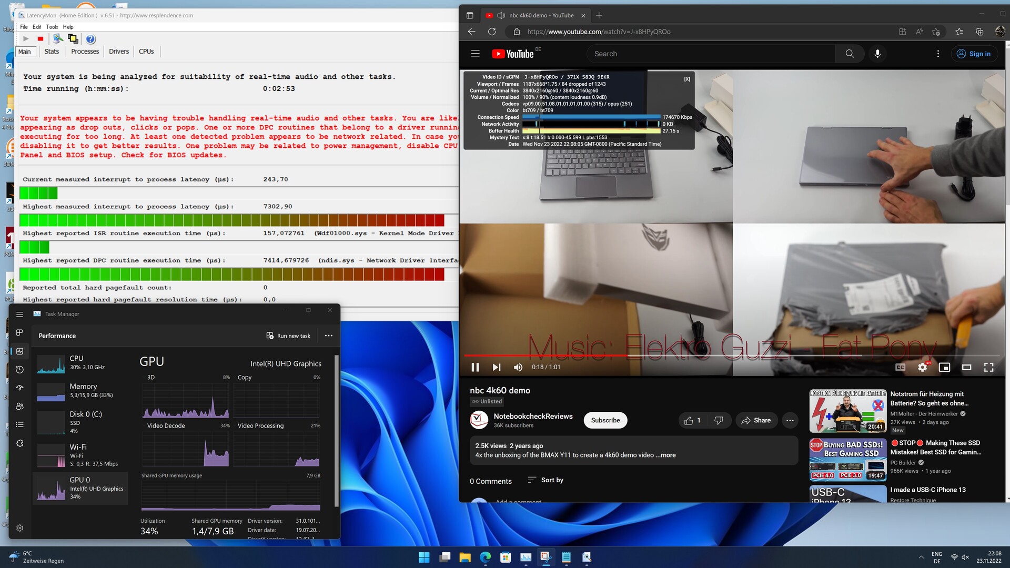Click the YouTube search input field
The height and width of the screenshot is (568, 1010).
pyautogui.click(x=710, y=54)
